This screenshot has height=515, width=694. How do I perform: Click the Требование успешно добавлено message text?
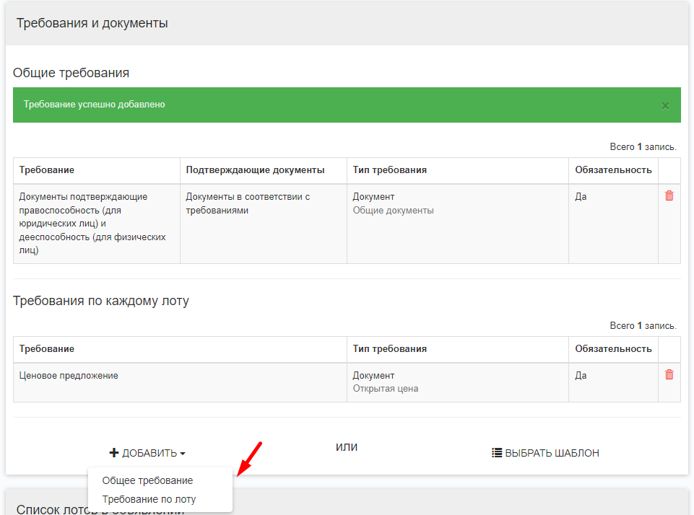[95, 105]
